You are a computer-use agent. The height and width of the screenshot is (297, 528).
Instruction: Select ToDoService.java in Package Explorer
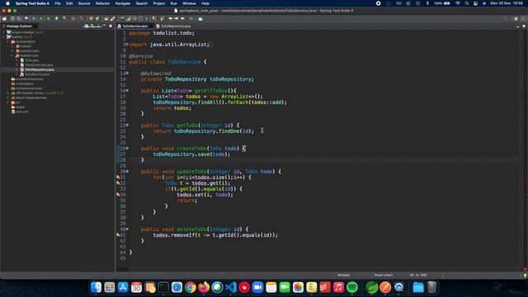click(37, 74)
